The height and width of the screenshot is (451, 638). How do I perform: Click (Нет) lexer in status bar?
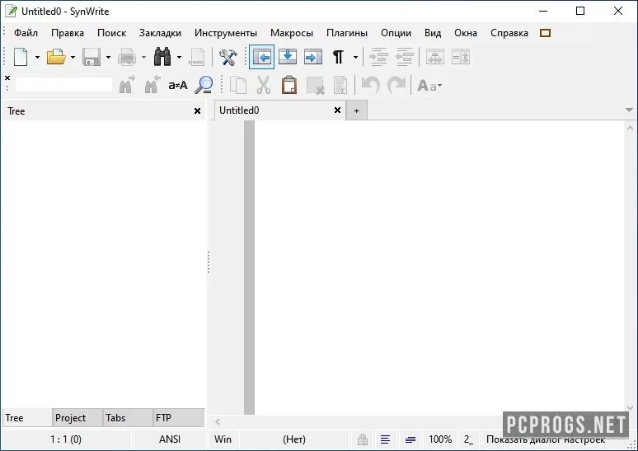pyautogui.click(x=293, y=439)
